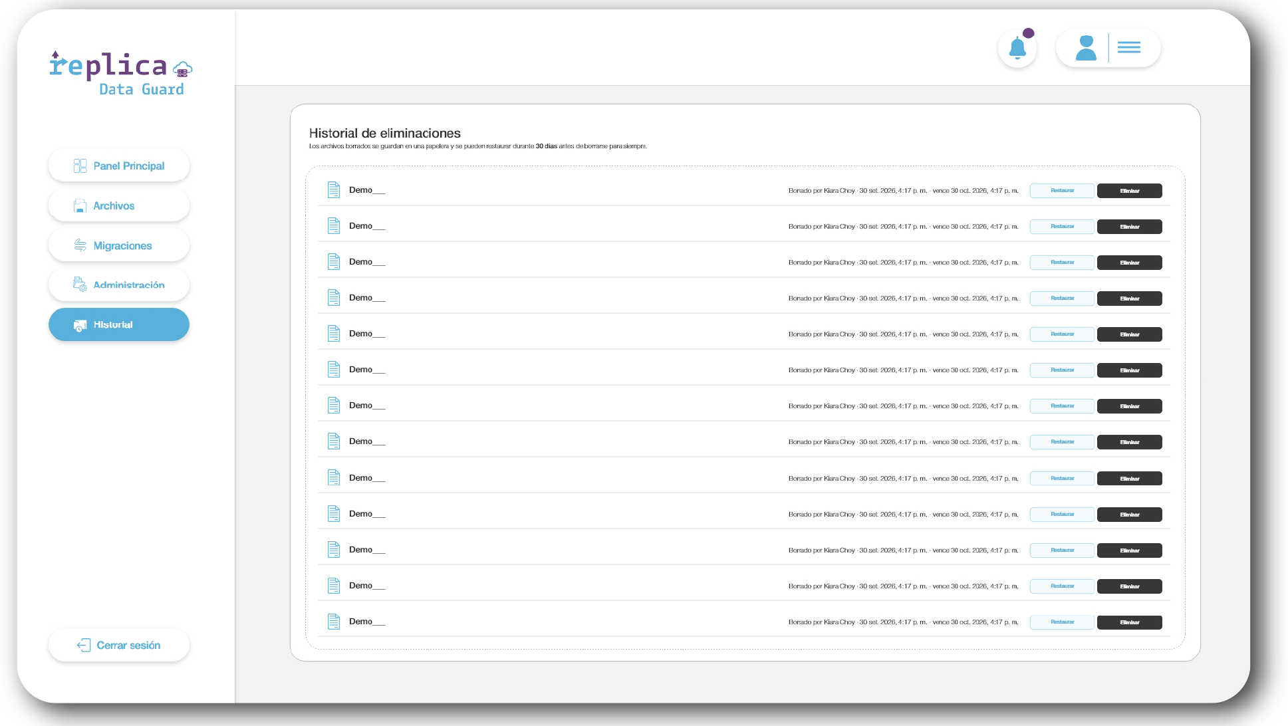Image resolution: width=1288 pixels, height=726 pixels.
Task: Select the Historial sidebar item
Action: (119, 324)
